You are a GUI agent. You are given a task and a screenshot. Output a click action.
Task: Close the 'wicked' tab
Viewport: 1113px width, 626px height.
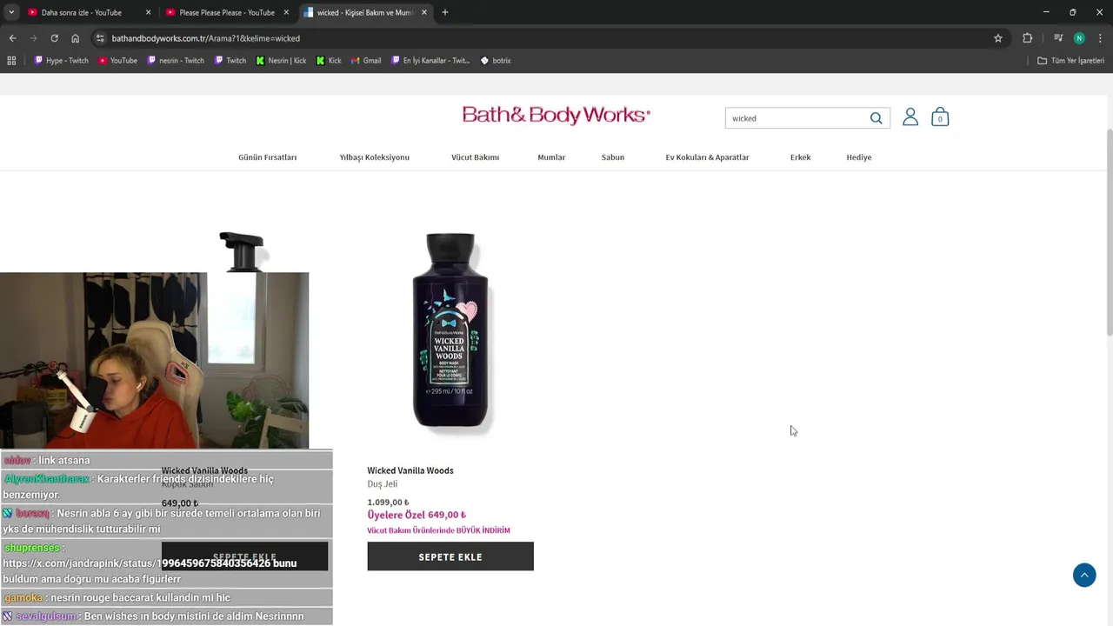coord(423,12)
